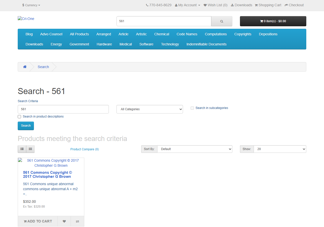Switch to list view layout
324x227 pixels.
pos(22,149)
